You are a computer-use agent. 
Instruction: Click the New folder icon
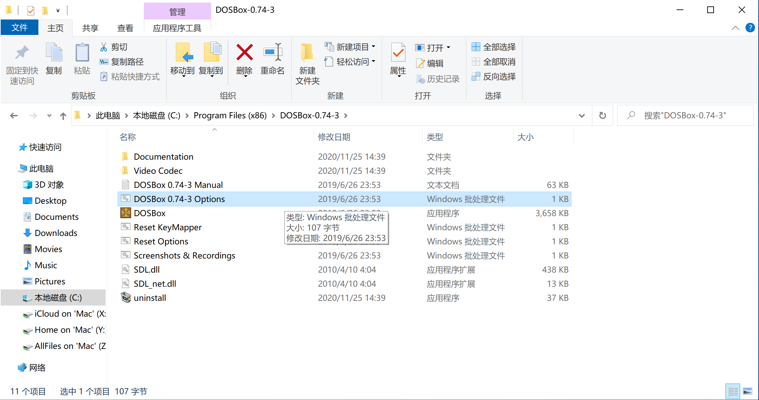point(307,52)
